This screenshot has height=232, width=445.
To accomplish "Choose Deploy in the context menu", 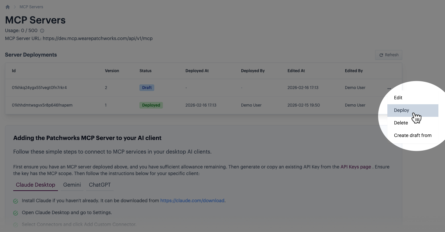I will click(401, 110).
